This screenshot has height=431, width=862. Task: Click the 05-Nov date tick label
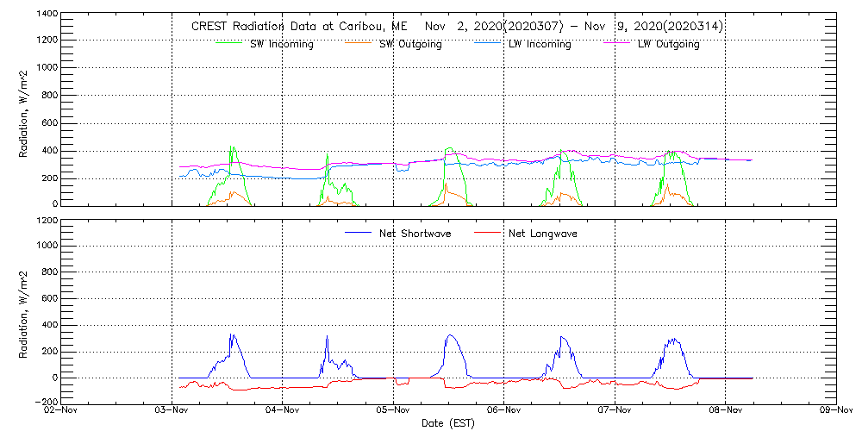(393, 411)
